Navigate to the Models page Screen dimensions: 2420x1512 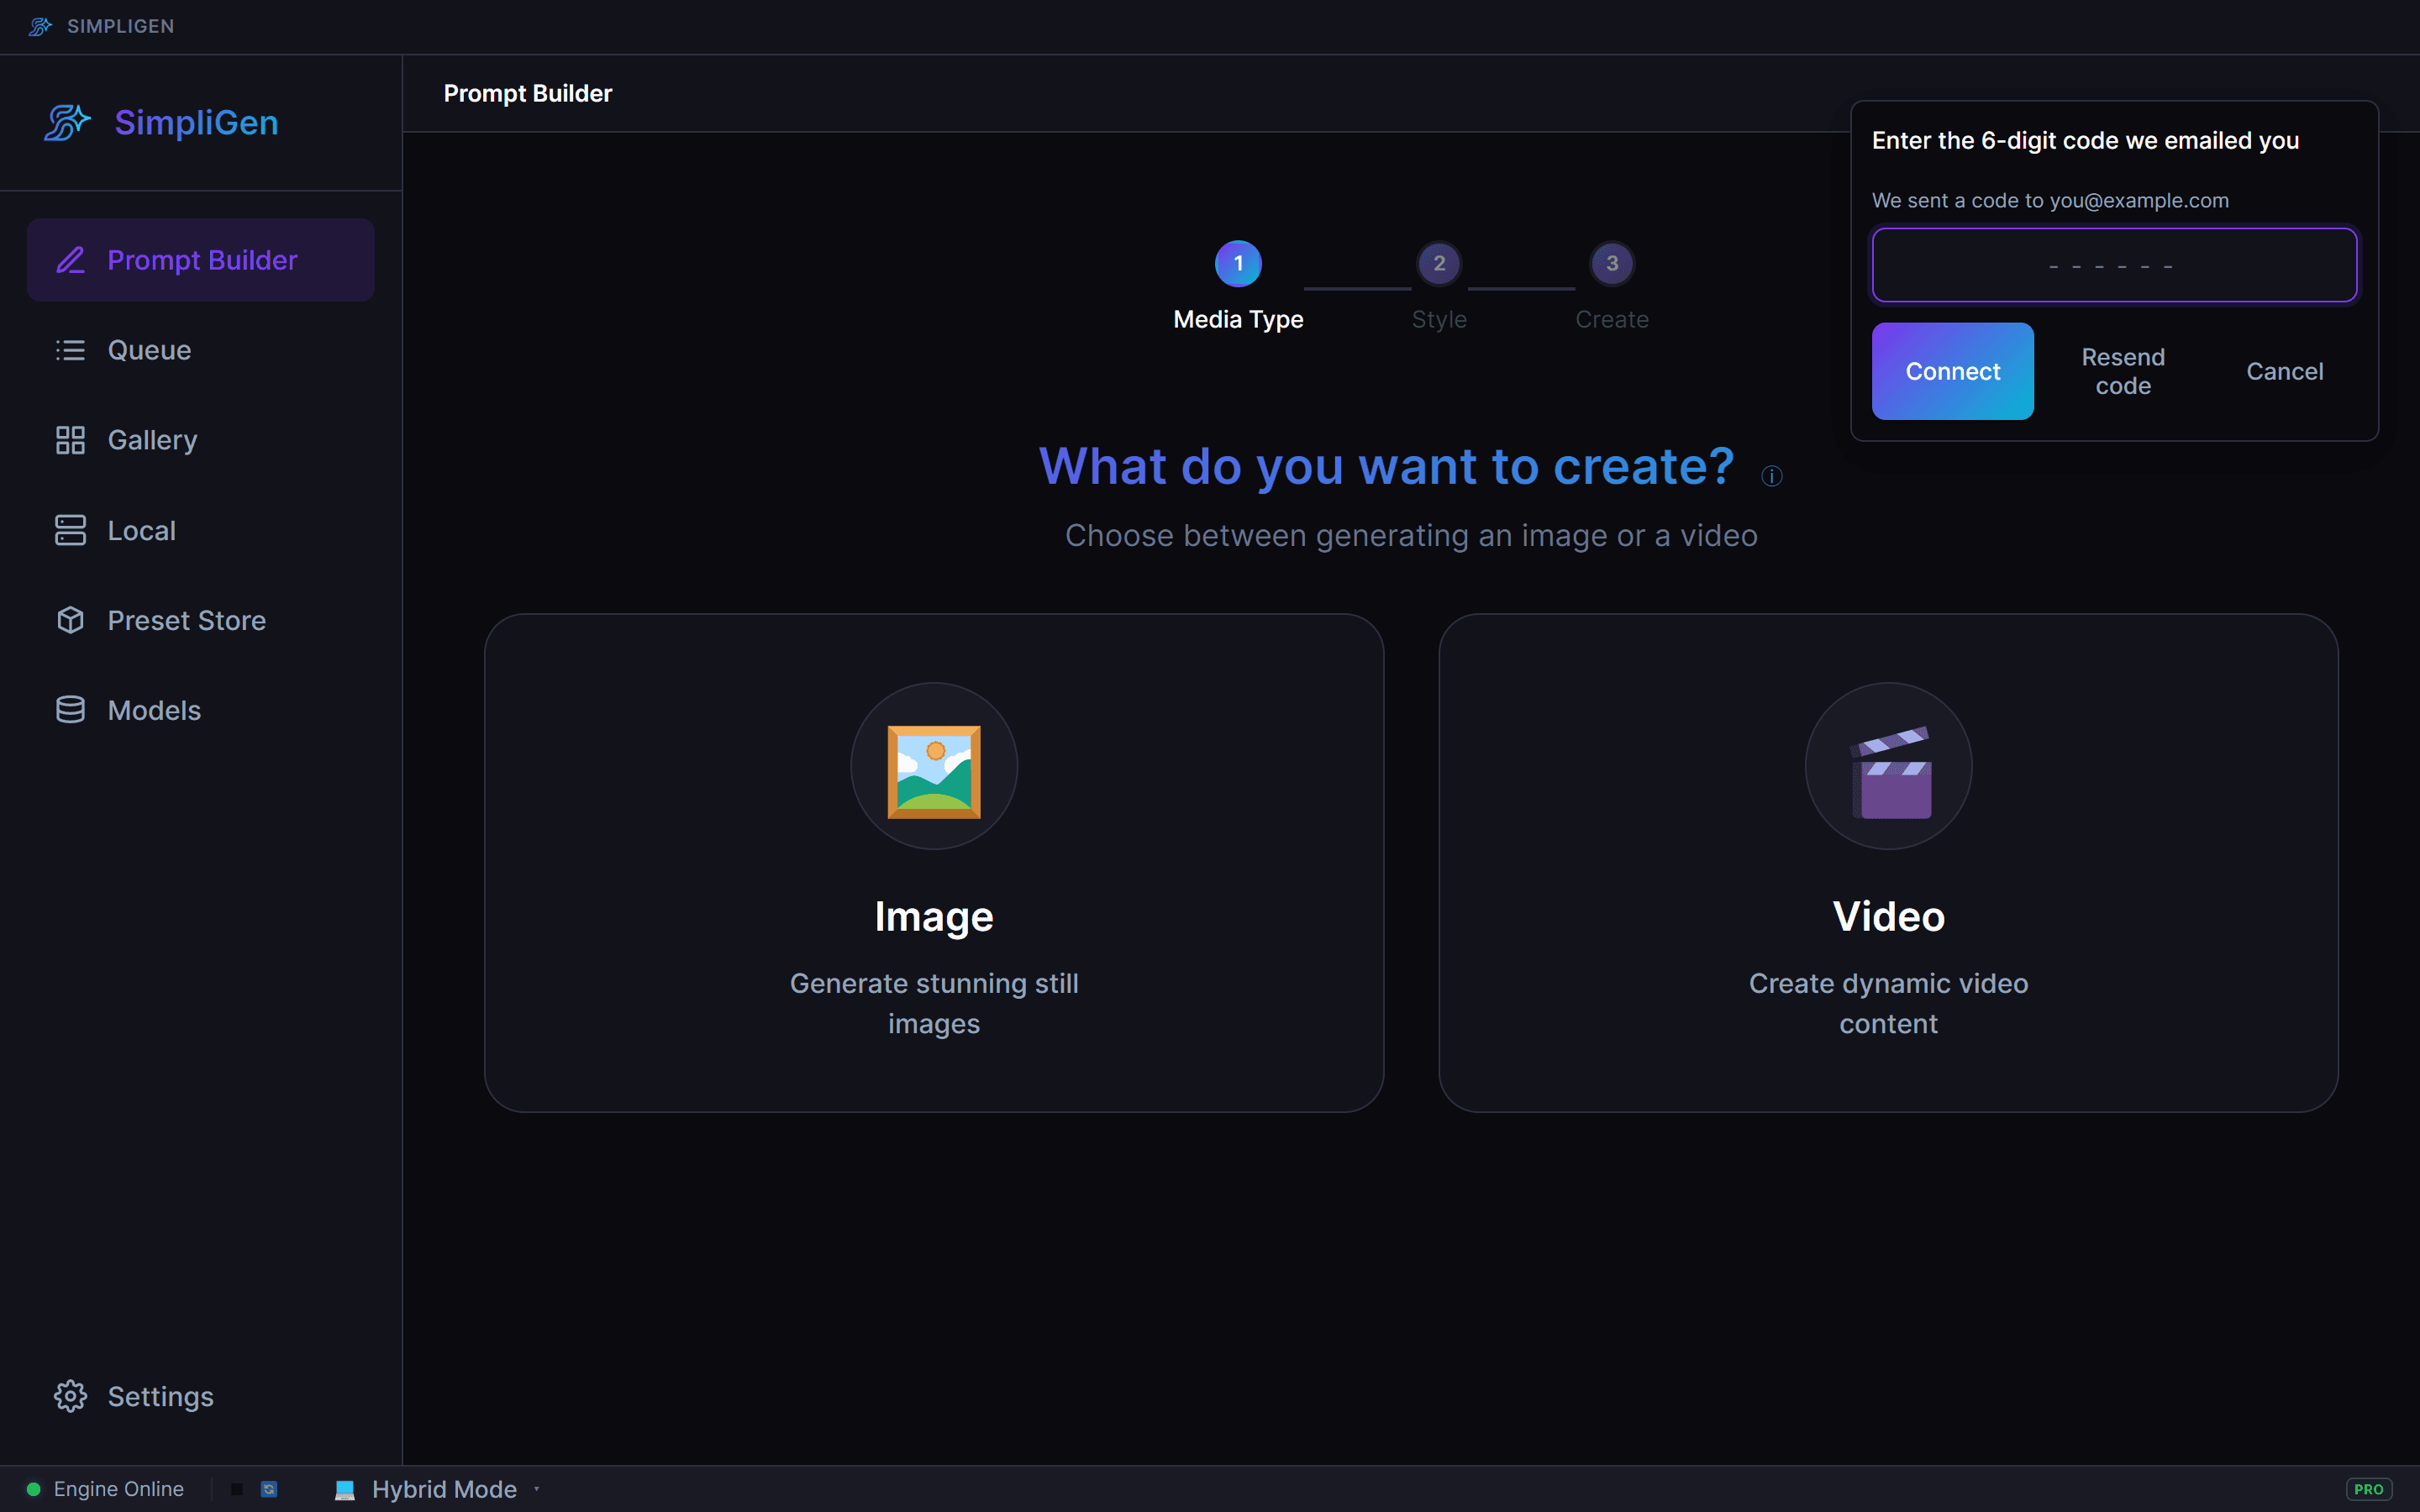tap(201, 710)
